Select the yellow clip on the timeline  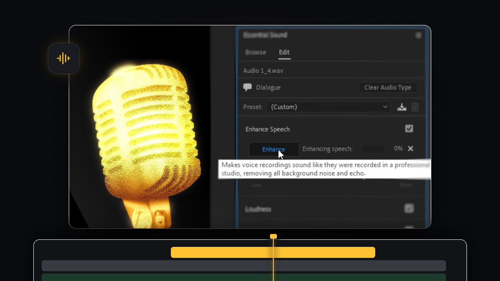(273, 252)
